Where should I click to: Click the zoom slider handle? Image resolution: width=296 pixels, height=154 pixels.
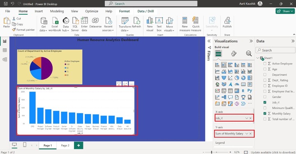click(x=212, y=152)
